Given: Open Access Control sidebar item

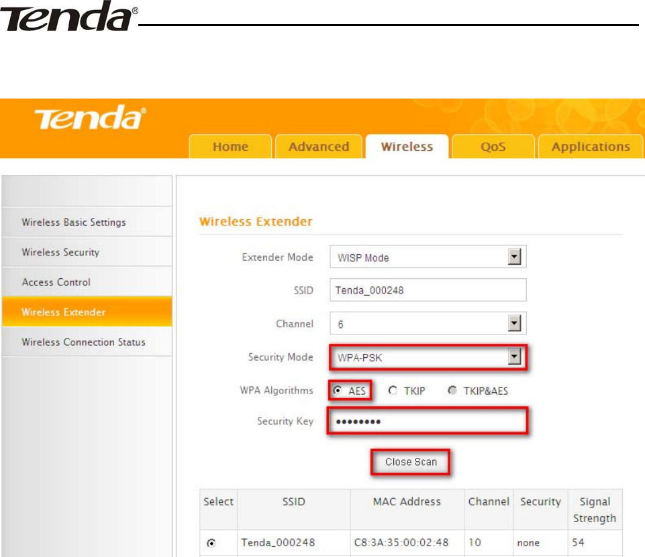Looking at the screenshot, I should [x=87, y=282].
